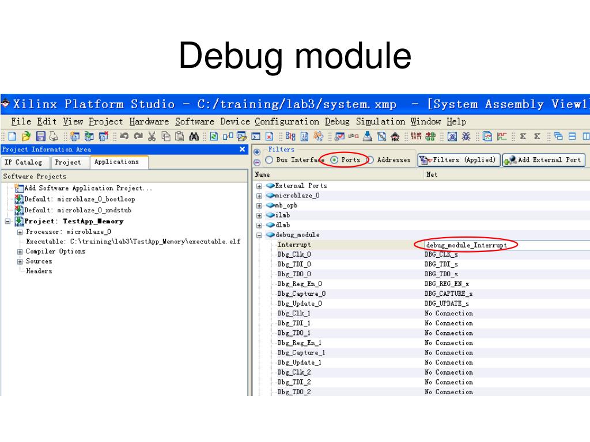590x442 pixels.
Task: Switch to the IP Catalog tab
Action: click(x=25, y=162)
